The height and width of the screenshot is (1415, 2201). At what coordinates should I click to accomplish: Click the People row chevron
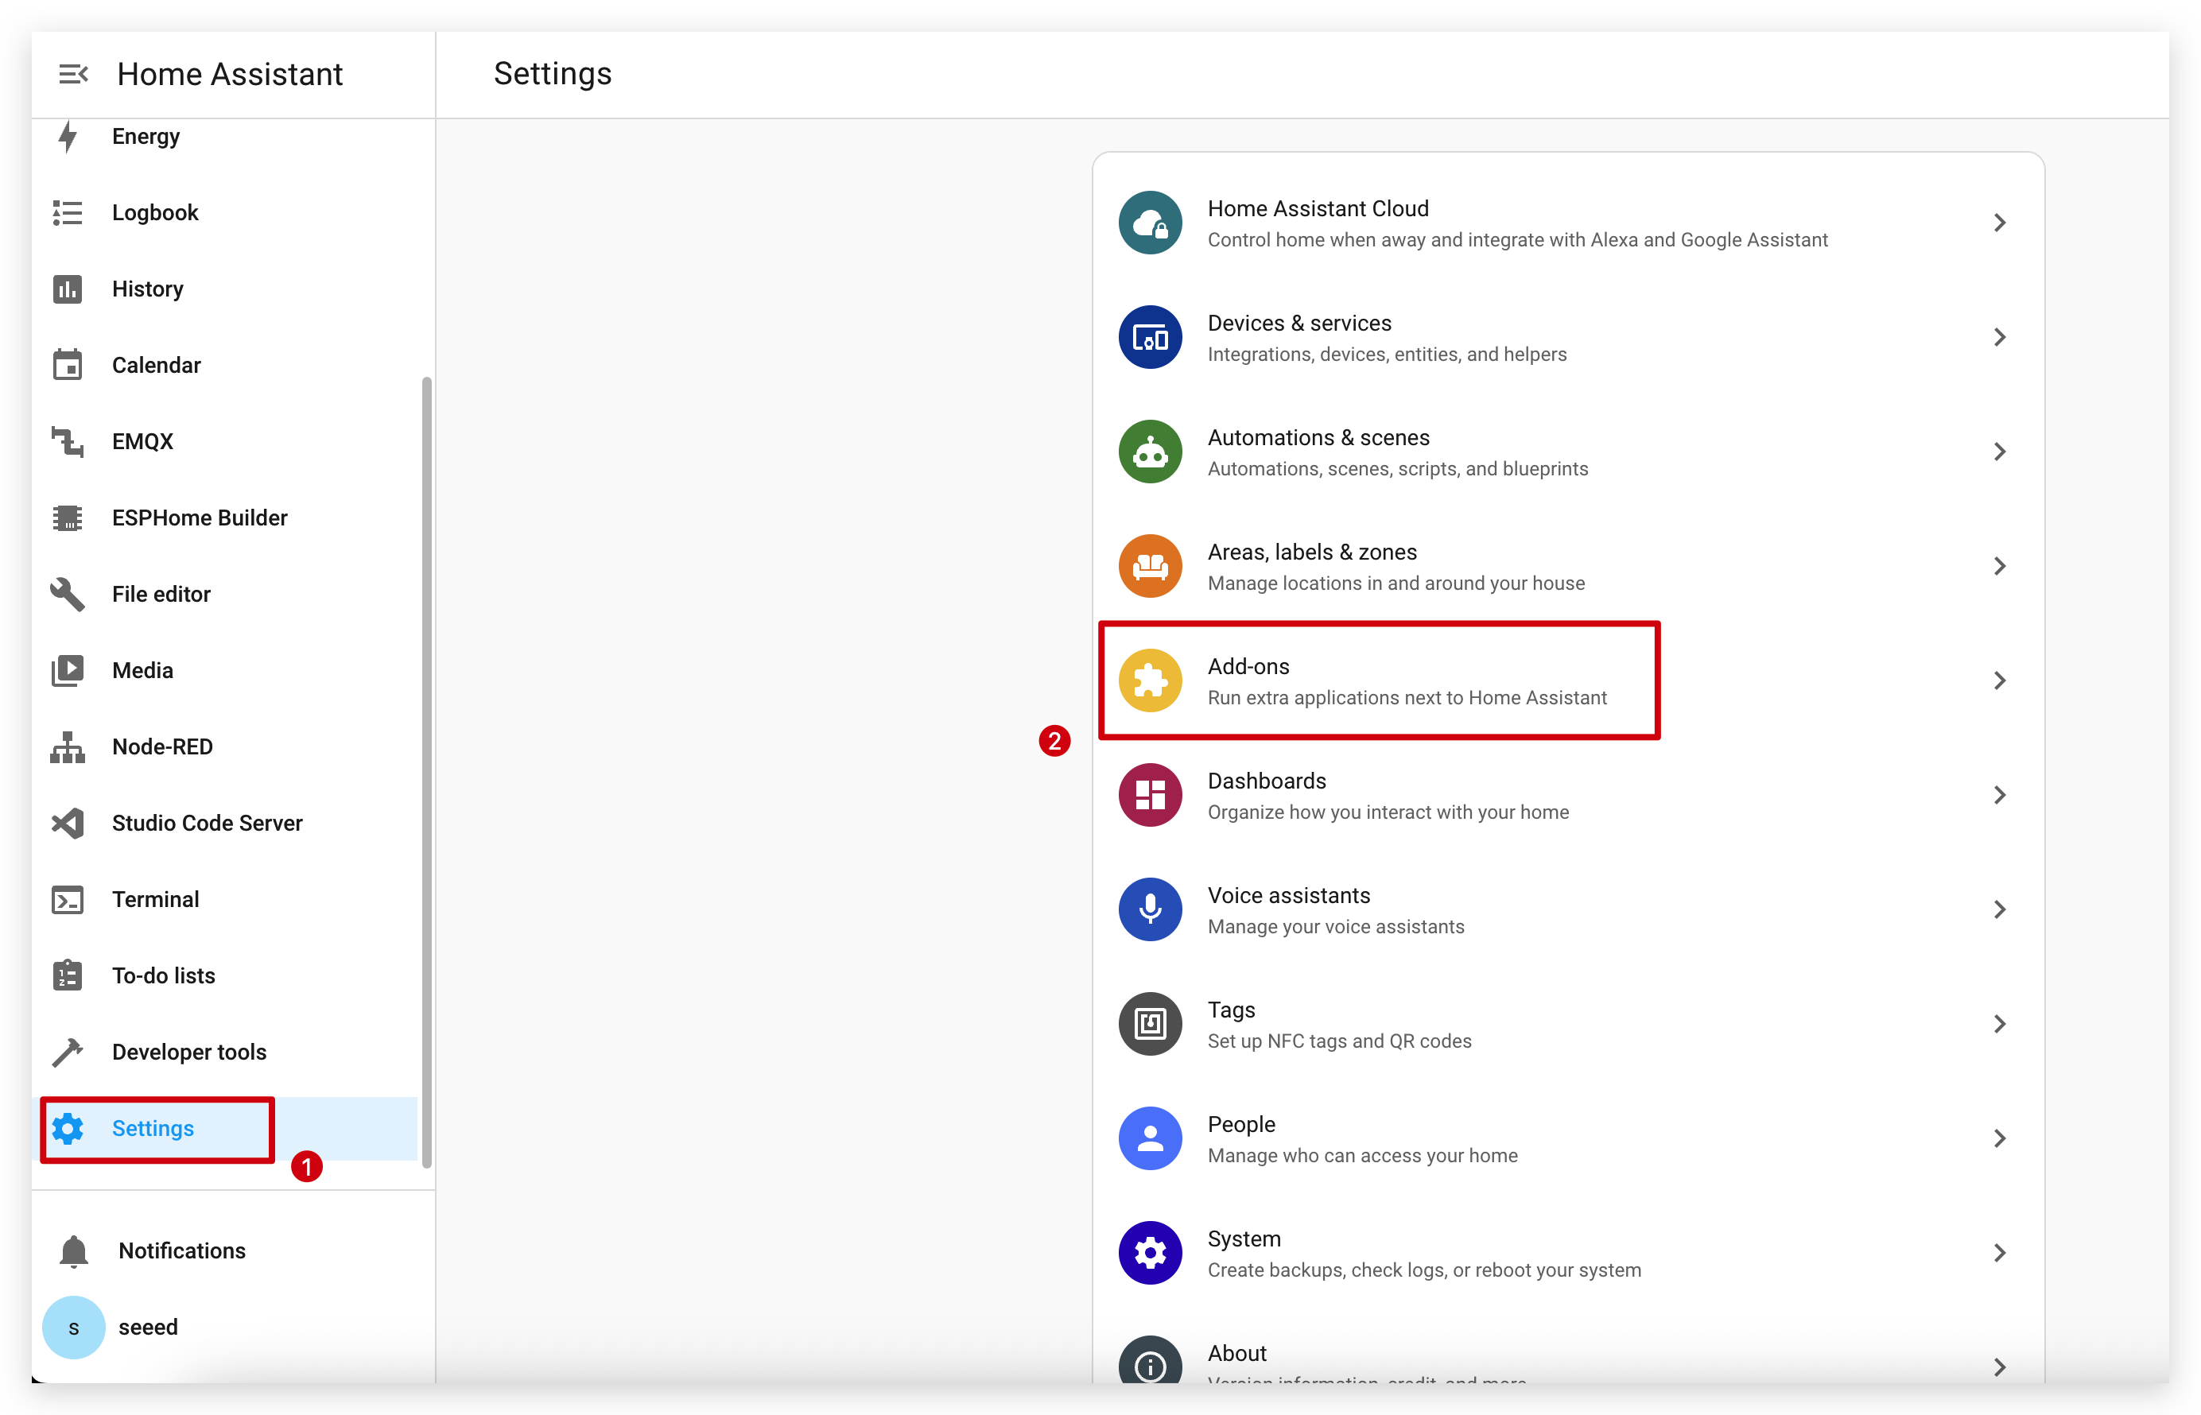click(x=1999, y=1138)
